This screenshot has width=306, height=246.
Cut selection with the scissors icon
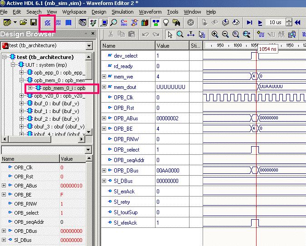tap(111, 34)
